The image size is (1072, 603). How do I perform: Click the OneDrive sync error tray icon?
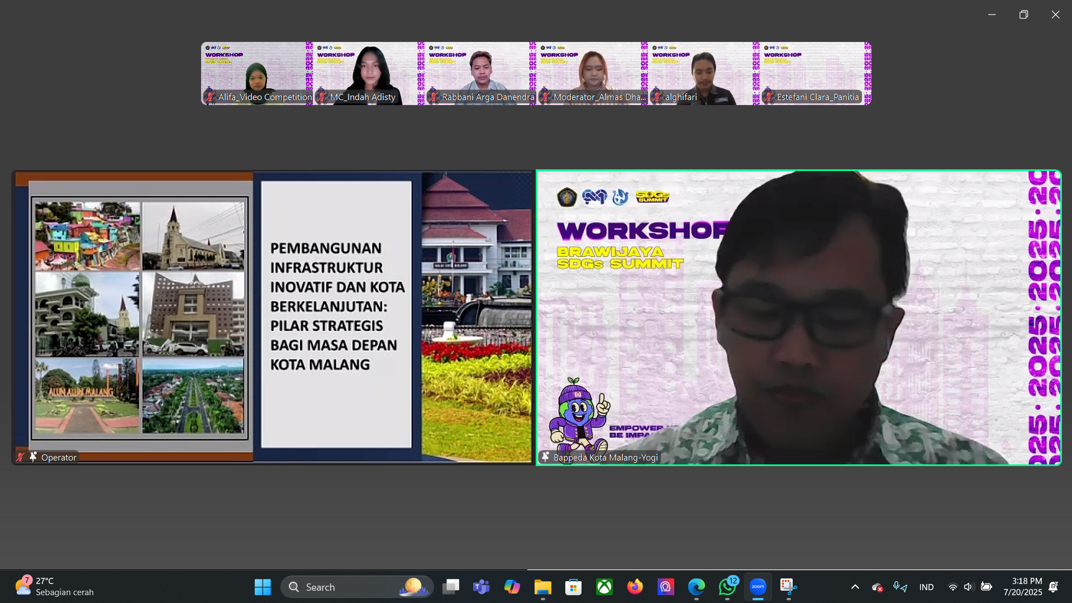tap(877, 587)
